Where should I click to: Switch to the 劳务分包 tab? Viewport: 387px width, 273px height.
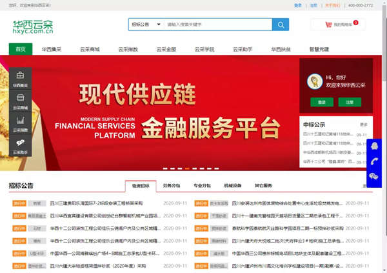172,185
